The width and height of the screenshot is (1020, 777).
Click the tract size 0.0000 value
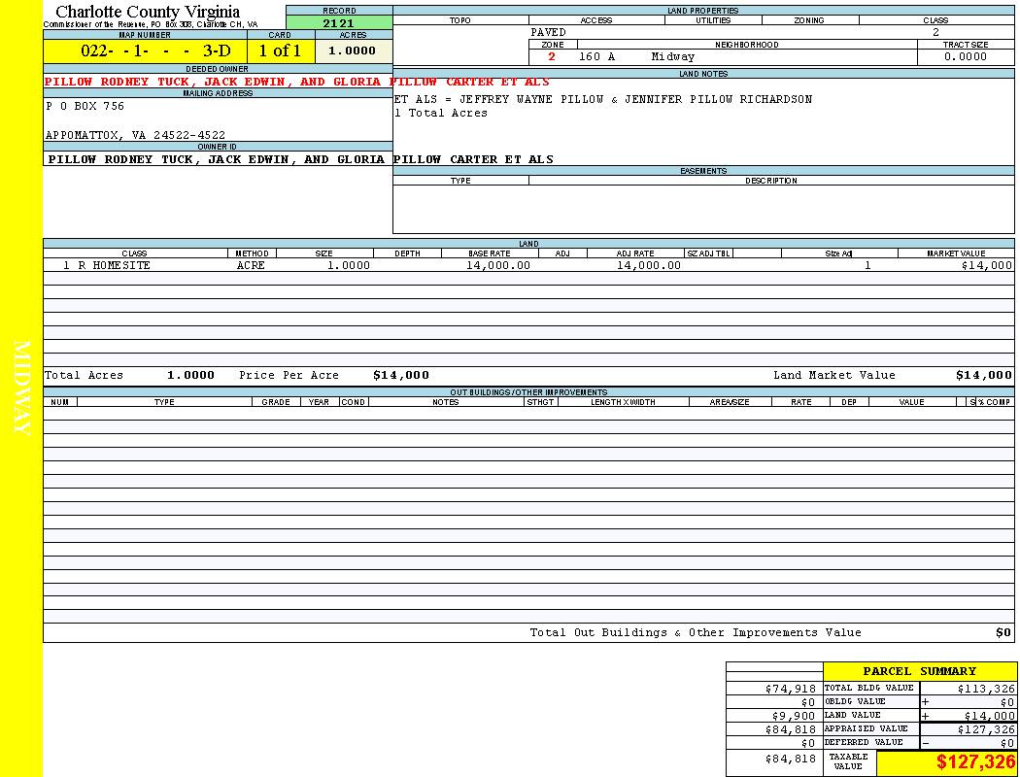click(965, 56)
